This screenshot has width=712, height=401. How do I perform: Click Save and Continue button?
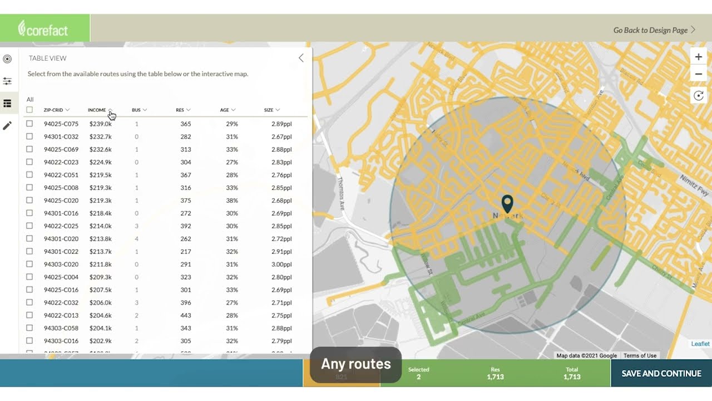click(x=661, y=373)
